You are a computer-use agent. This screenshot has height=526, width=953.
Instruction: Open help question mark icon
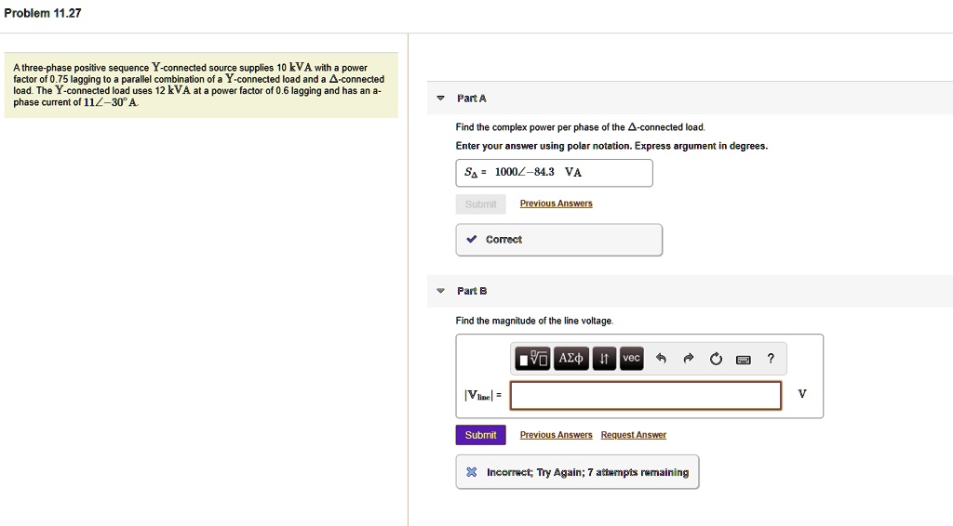click(x=771, y=359)
